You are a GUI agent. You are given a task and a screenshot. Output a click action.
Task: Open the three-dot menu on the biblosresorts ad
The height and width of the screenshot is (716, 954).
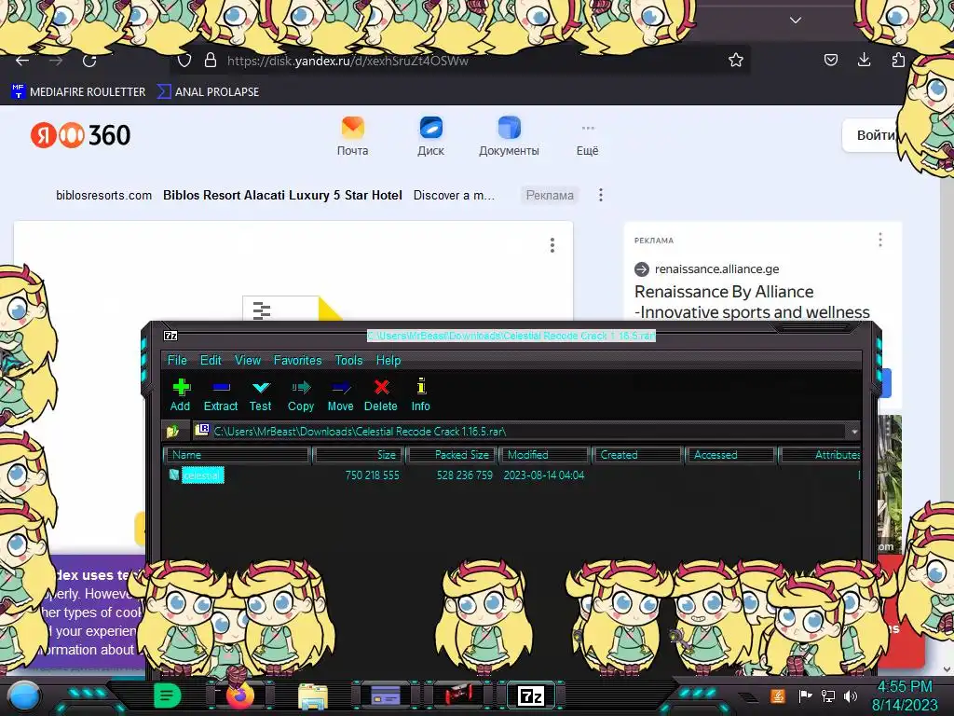(x=601, y=195)
